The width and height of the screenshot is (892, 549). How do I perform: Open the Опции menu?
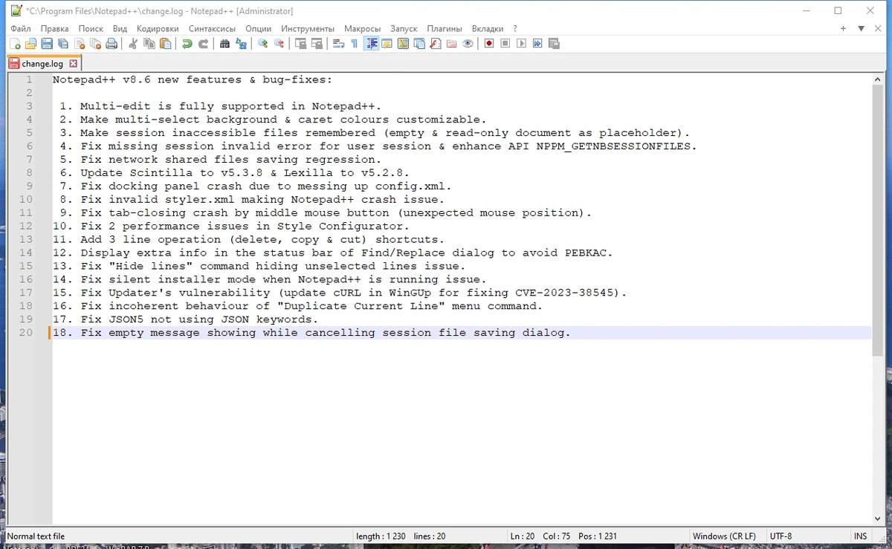[x=259, y=28]
